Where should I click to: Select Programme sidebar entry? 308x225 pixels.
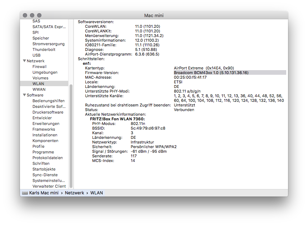tap(43, 152)
